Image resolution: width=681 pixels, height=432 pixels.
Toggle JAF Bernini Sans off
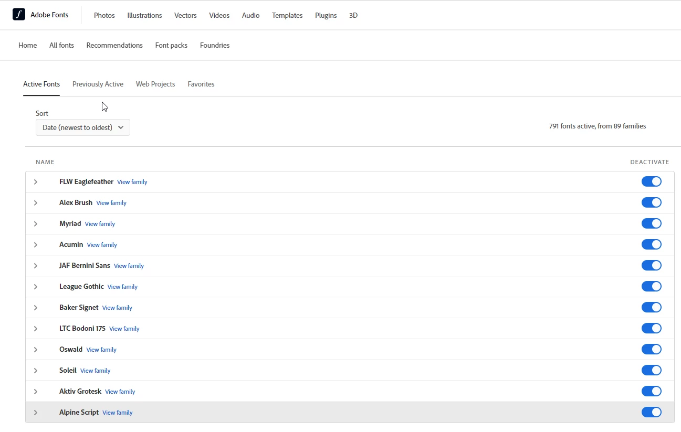coord(651,265)
